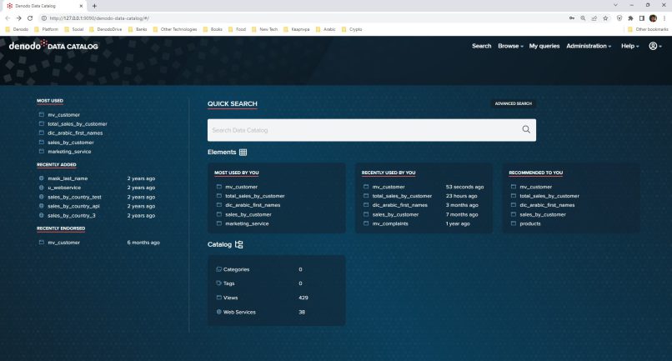672x361 pixels.
Task: Open My queries page
Action: (544, 46)
